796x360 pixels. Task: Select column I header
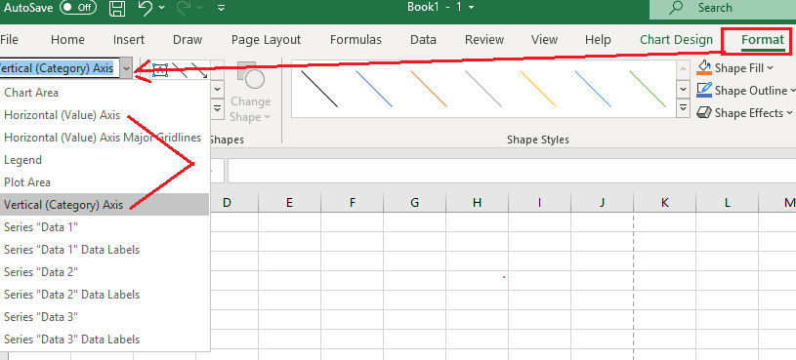tap(540, 203)
